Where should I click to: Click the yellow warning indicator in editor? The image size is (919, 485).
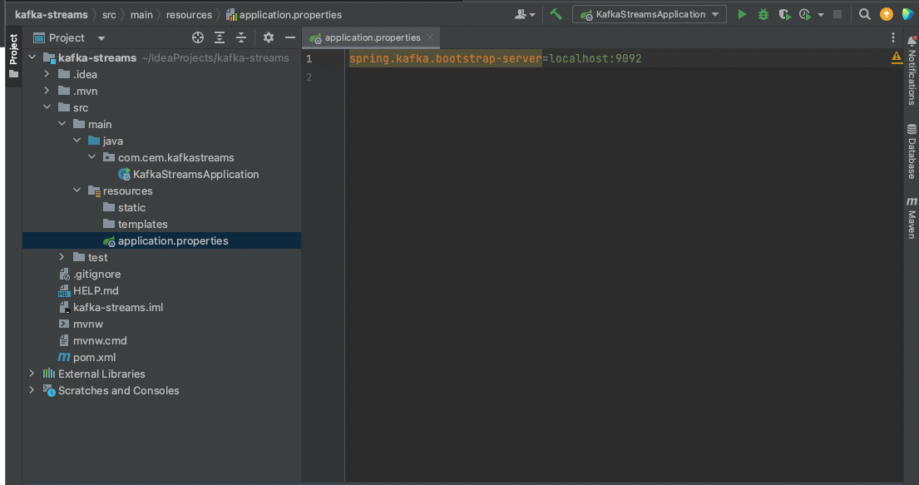pos(897,57)
